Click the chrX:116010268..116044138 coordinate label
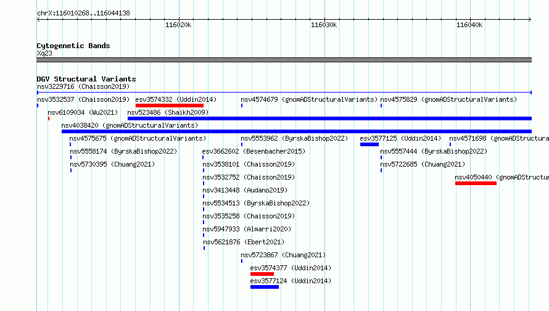Screen dimensions: 549x311 (x=83, y=14)
